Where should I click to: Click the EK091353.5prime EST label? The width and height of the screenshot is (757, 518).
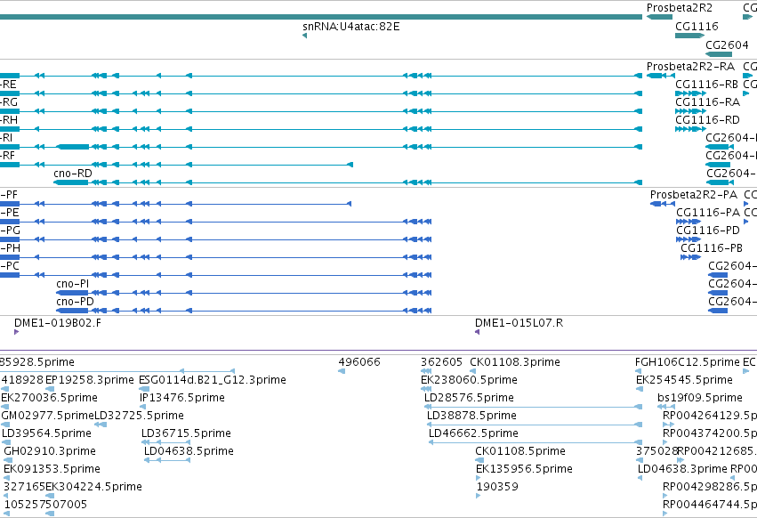point(52,469)
